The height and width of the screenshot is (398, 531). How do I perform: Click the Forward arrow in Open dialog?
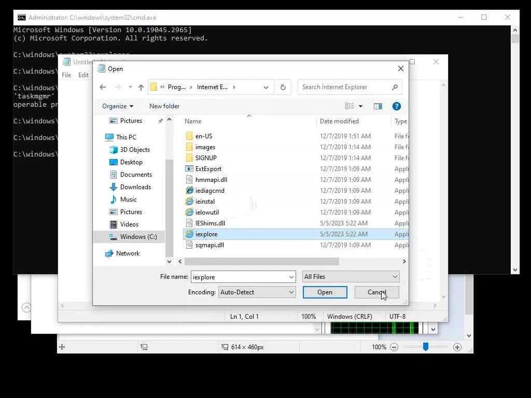point(118,87)
